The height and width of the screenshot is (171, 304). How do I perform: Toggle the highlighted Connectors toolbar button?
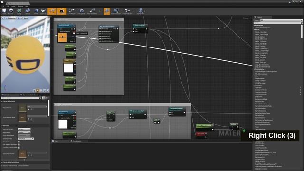(x=52, y=11)
